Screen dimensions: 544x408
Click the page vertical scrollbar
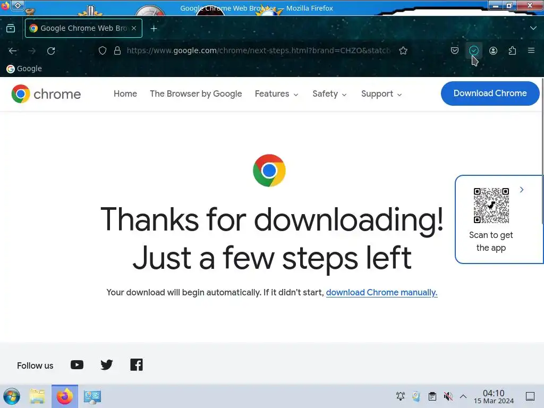click(542, 151)
